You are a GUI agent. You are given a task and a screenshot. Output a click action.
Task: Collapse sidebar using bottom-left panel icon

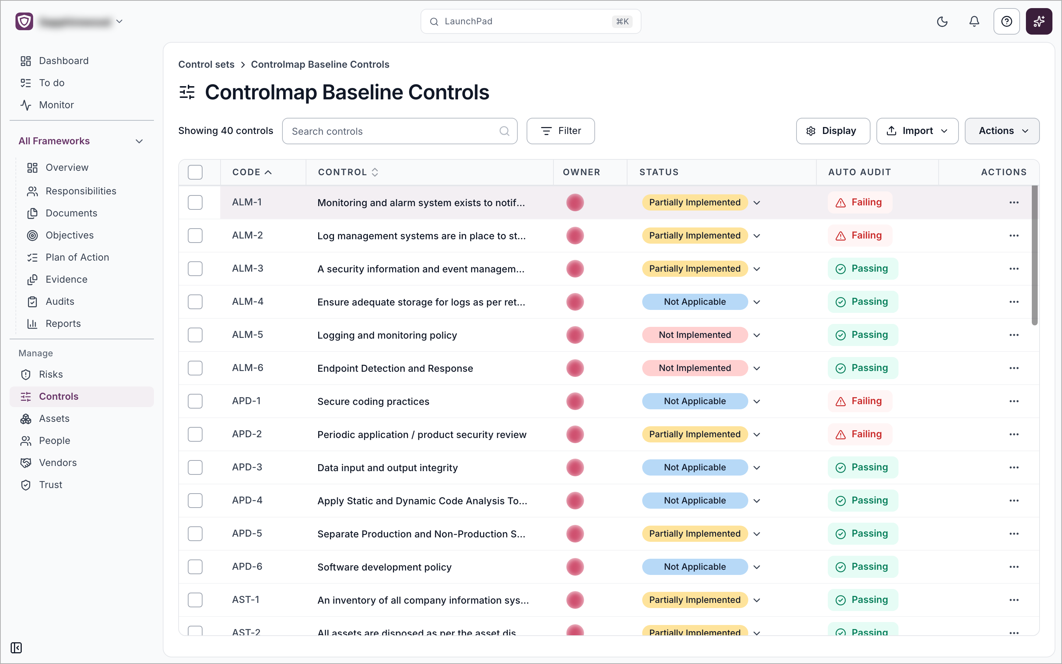16,647
